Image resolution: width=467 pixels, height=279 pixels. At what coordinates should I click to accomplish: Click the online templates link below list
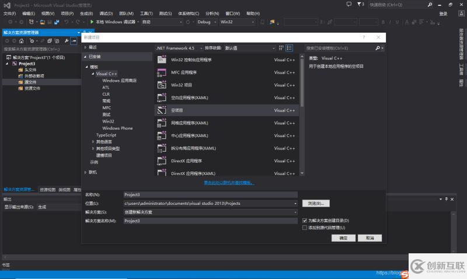[229, 183]
